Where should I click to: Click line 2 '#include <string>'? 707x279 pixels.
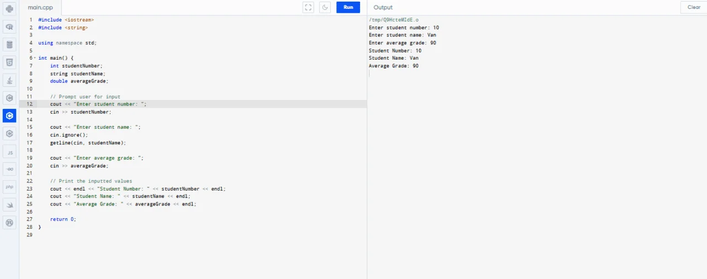click(62, 27)
